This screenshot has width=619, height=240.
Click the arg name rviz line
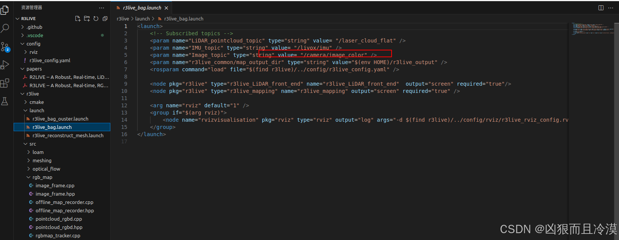pyautogui.click(x=199, y=105)
